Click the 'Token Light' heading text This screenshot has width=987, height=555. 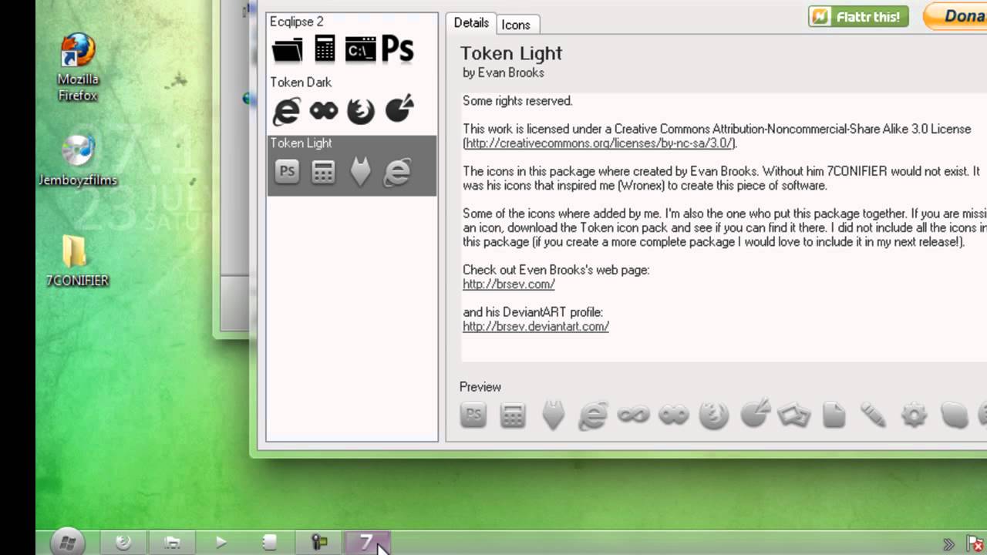tap(511, 53)
